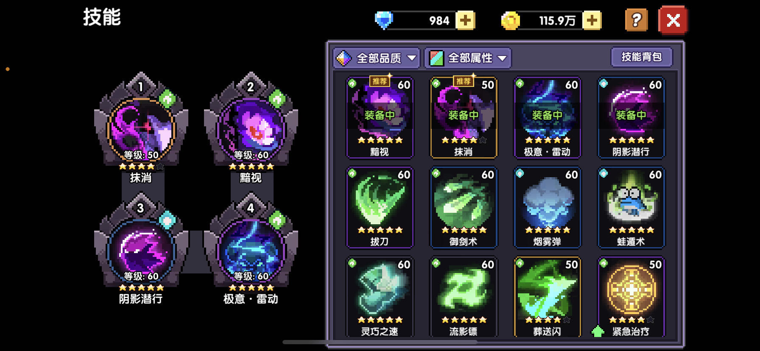Open the question mark help icon
This screenshot has width=760, height=351.
(636, 20)
